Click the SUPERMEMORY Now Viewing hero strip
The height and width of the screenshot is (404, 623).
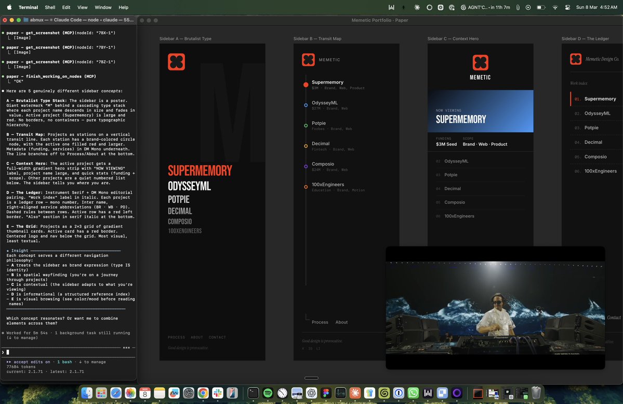tap(480, 111)
